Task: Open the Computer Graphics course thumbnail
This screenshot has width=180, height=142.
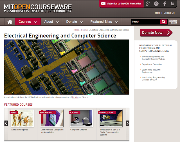Action: [x=81, y=118]
